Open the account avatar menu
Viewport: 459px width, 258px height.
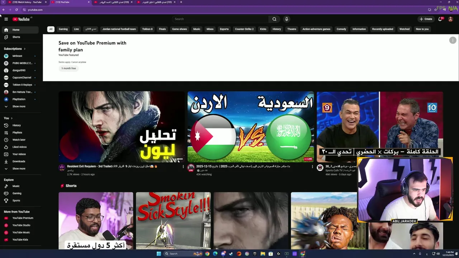[451, 19]
